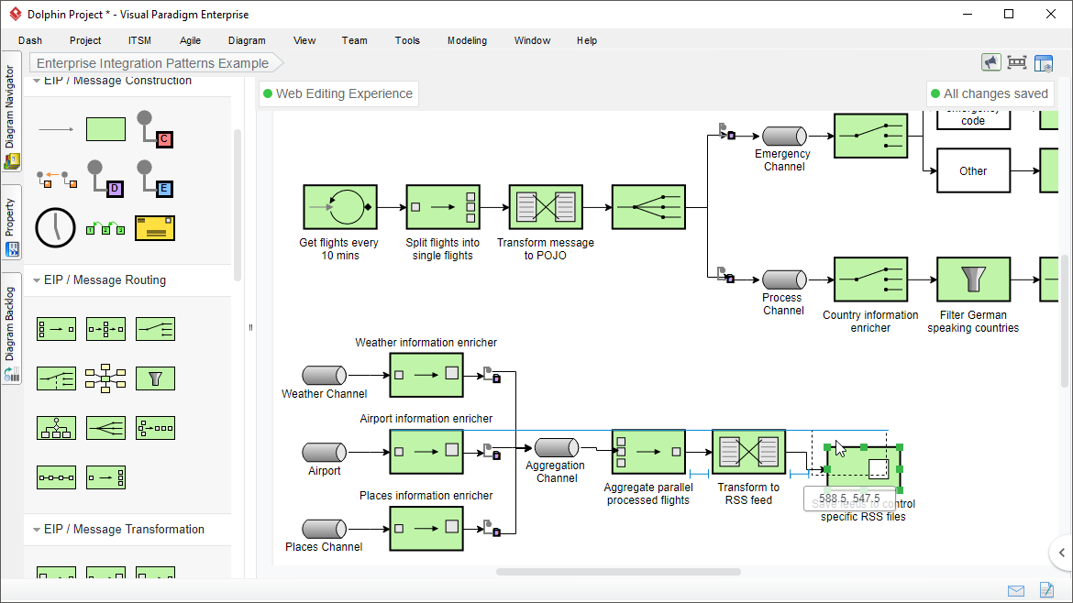1073x603 pixels.
Task: Click the document icon in bottom-right corner
Action: pyautogui.click(x=1046, y=591)
